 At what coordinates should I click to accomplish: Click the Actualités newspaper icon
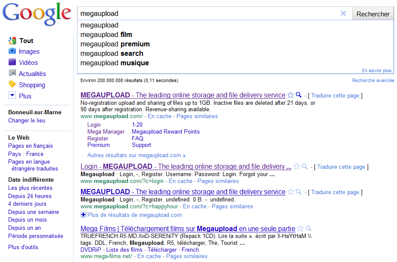(12, 73)
